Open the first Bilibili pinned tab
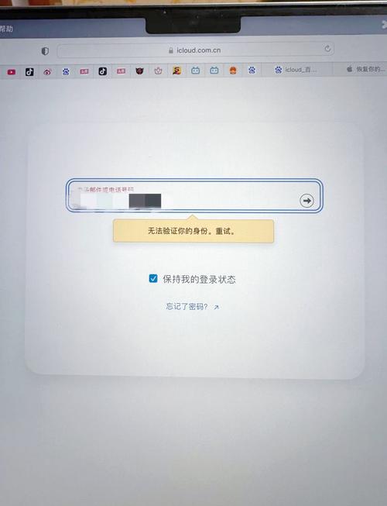This screenshot has width=387, height=506. (196, 71)
